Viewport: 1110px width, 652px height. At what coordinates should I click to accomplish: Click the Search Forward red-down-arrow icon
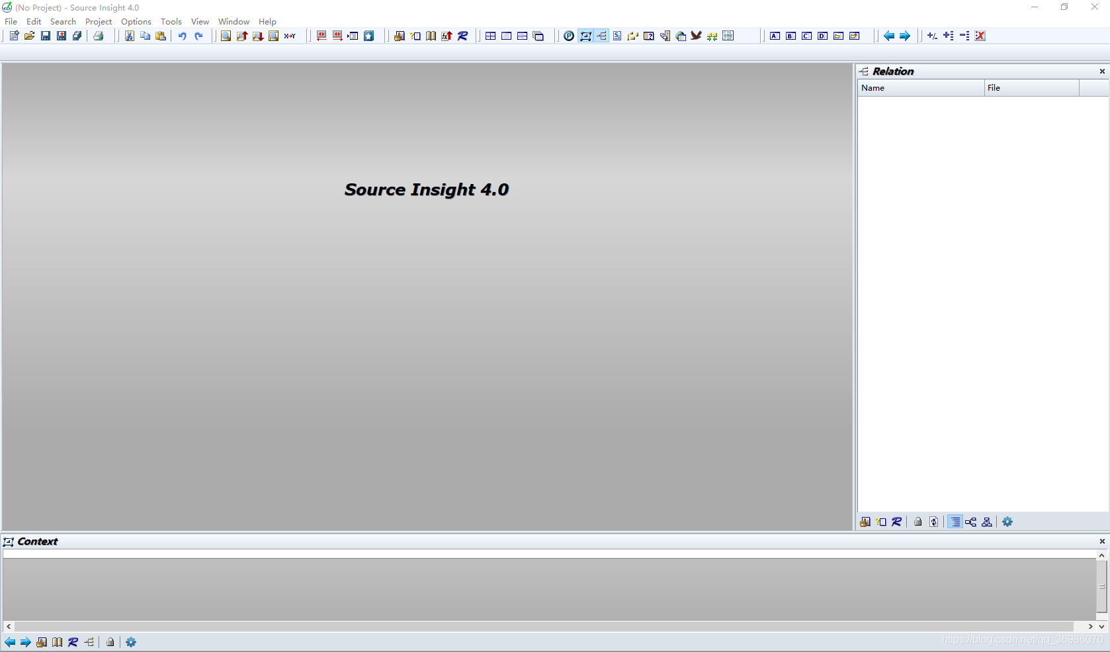(x=258, y=36)
